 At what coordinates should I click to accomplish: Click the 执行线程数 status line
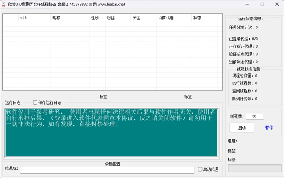pyautogui.click(x=245, y=83)
